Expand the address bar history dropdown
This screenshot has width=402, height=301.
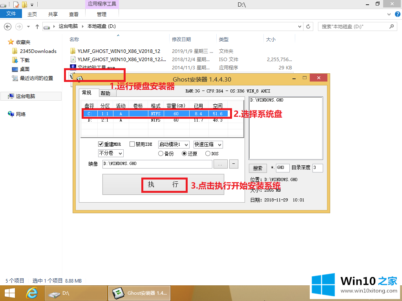[x=300, y=26]
